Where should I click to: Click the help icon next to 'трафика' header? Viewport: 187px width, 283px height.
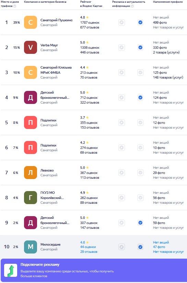[15, 6]
